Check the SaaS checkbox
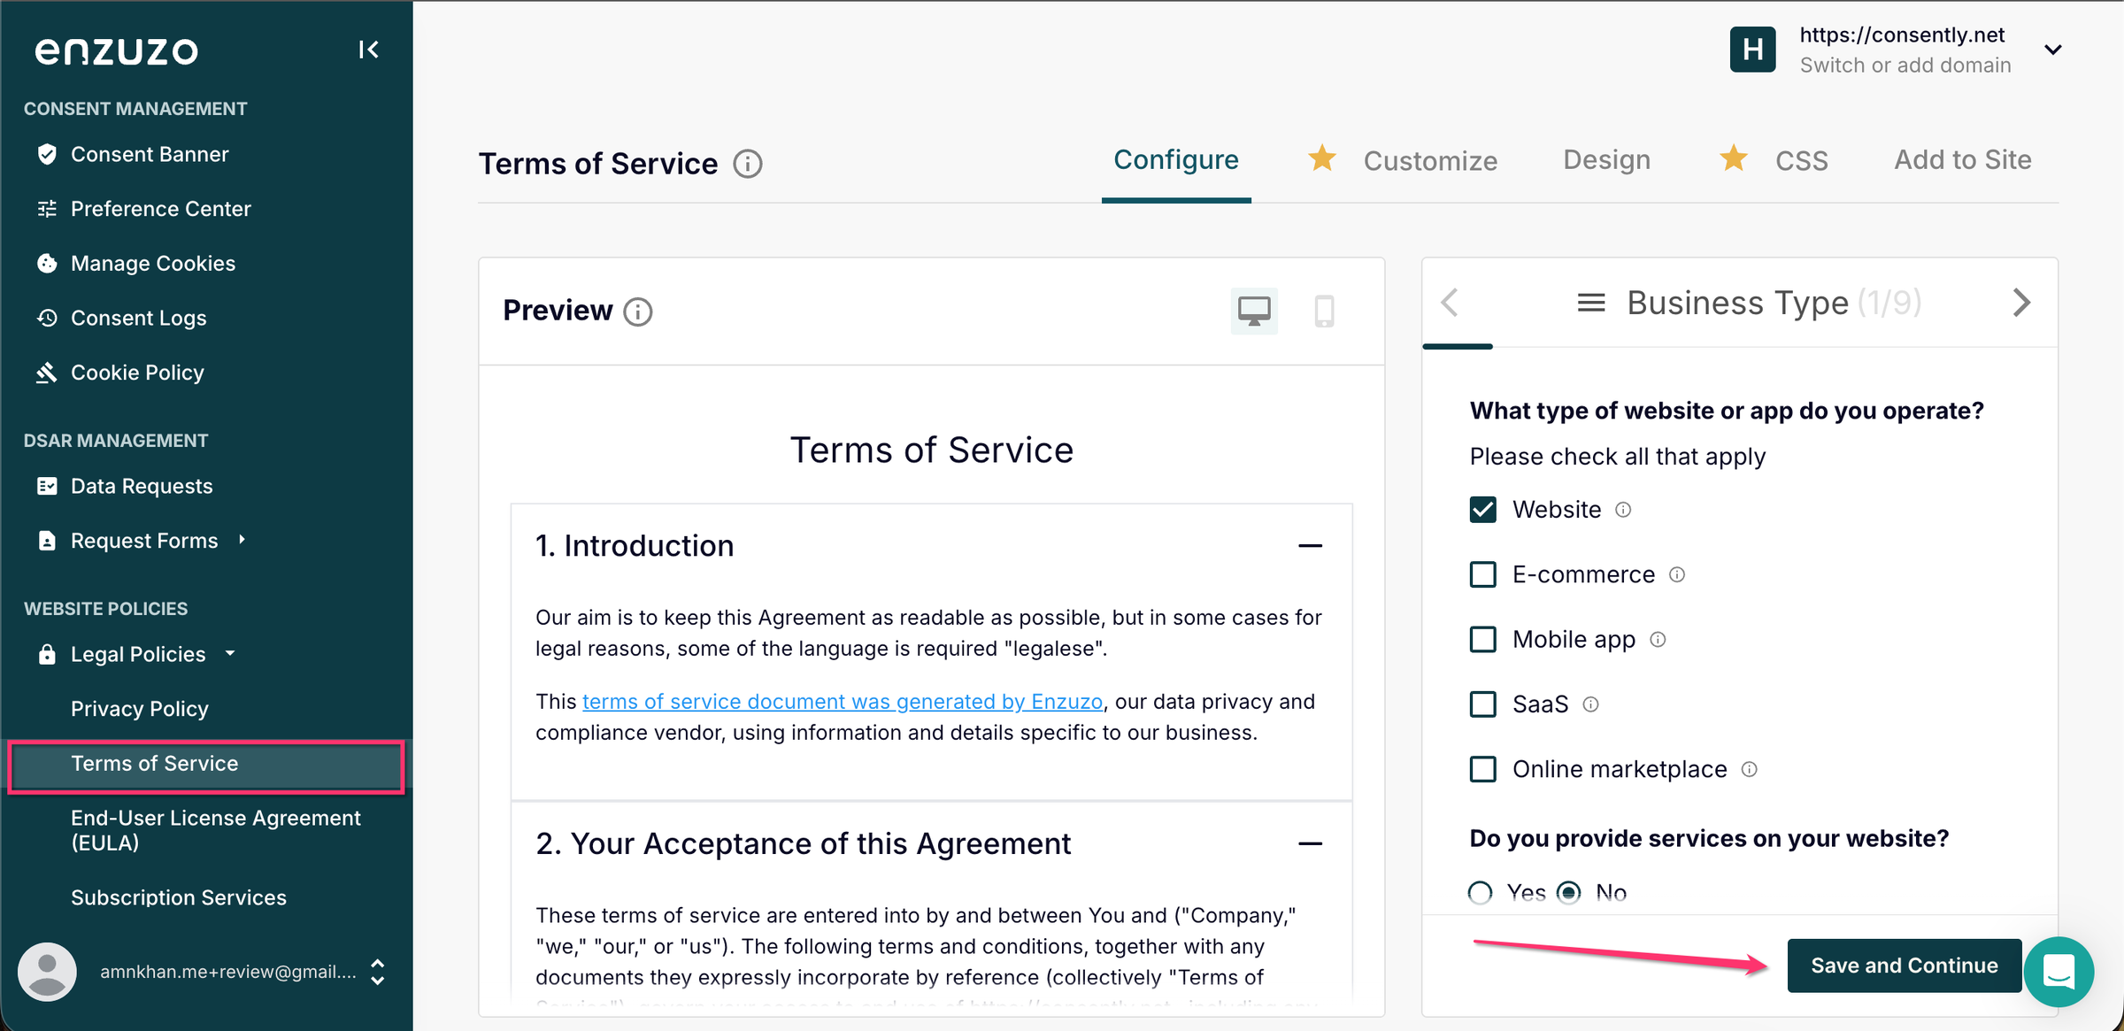Viewport: 2124px width, 1031px height. (x=1483, y=704)
